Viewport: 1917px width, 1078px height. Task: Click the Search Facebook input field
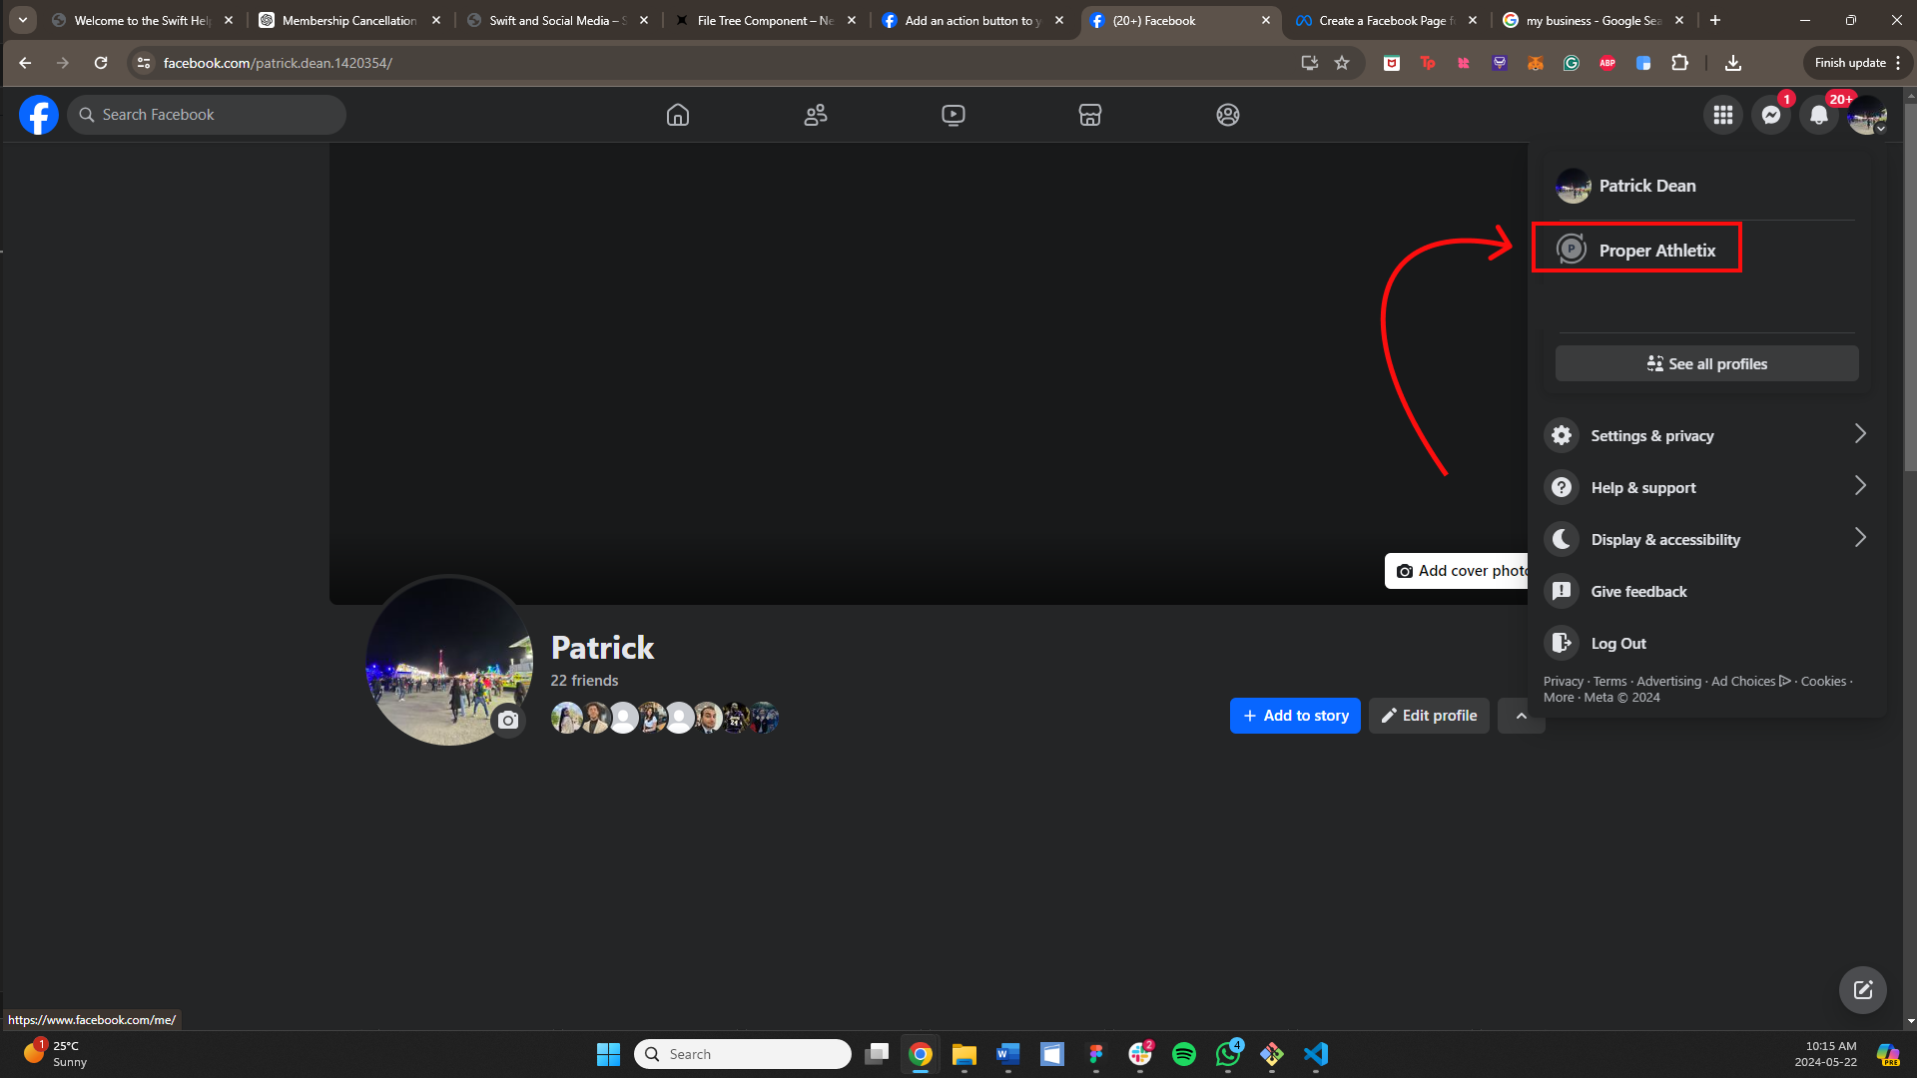tap(215, 115)
